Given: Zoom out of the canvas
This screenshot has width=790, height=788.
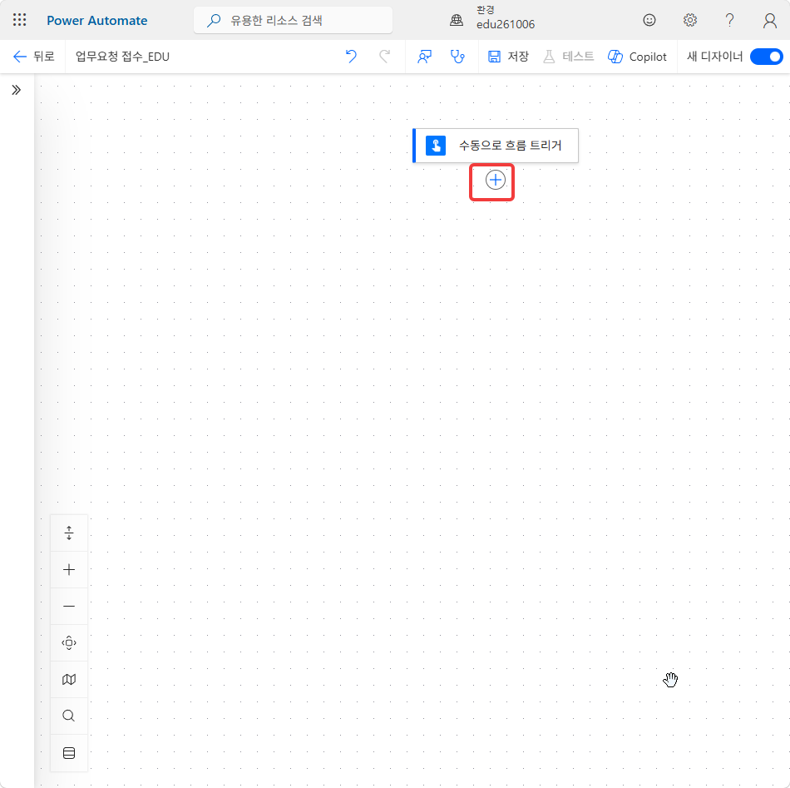Looking at the screenshot, I should pyautogui.click(x=69, y=606).
